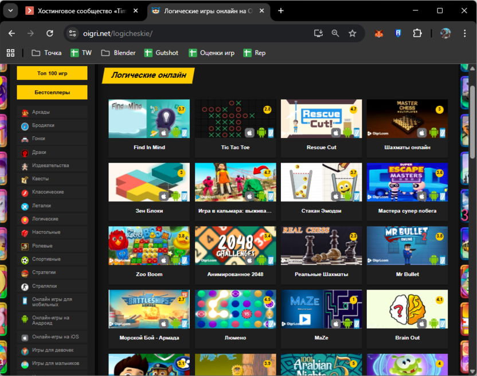Click the Бестселлеры button
Screen dimensions: 477x376
tap(52, 92)
